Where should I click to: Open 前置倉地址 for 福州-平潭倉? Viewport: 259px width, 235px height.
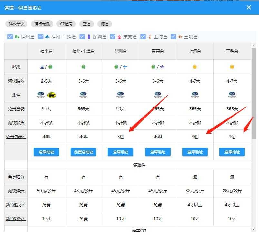click(84, 152)
